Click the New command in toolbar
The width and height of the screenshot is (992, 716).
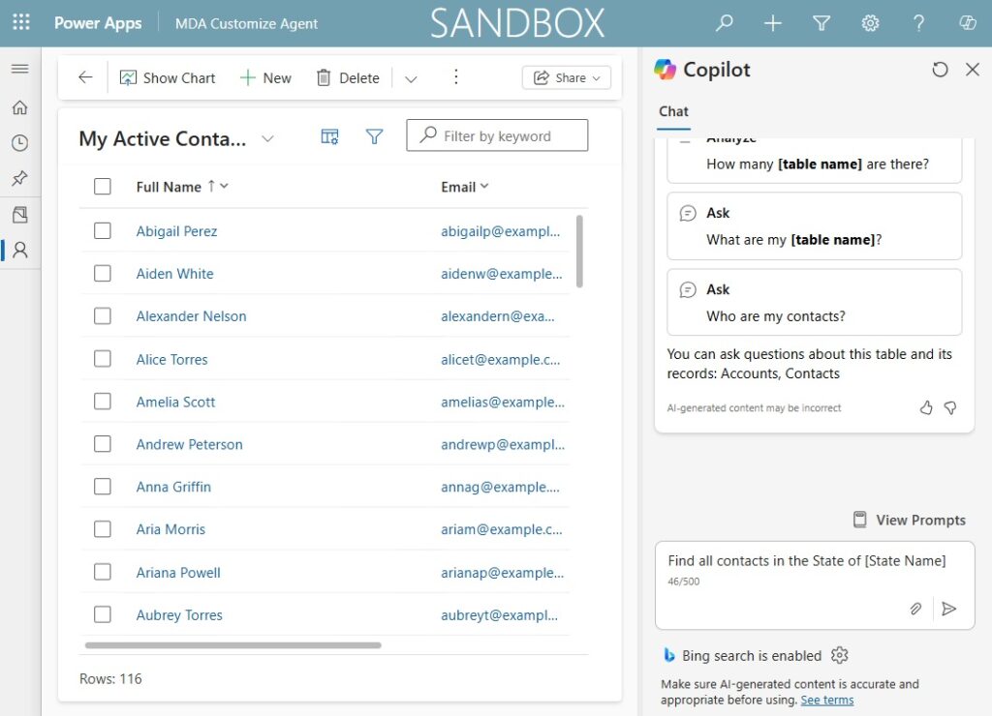coord(265,77)
